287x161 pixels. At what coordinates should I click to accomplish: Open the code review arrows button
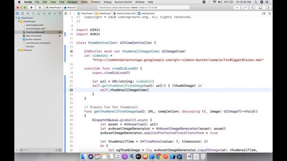click(245, 8)
